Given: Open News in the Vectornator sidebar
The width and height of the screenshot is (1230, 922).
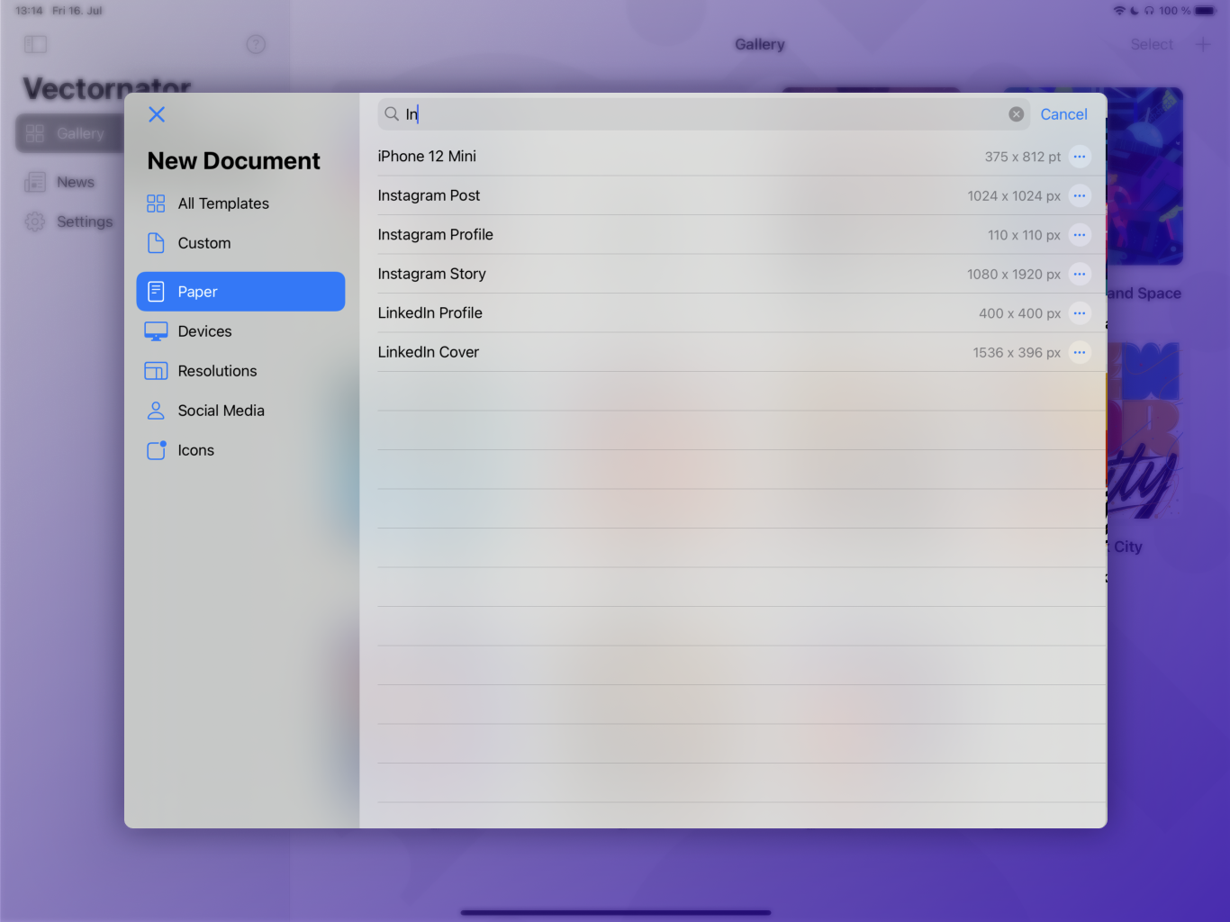Looking at the screenshot, I should 76,182.
